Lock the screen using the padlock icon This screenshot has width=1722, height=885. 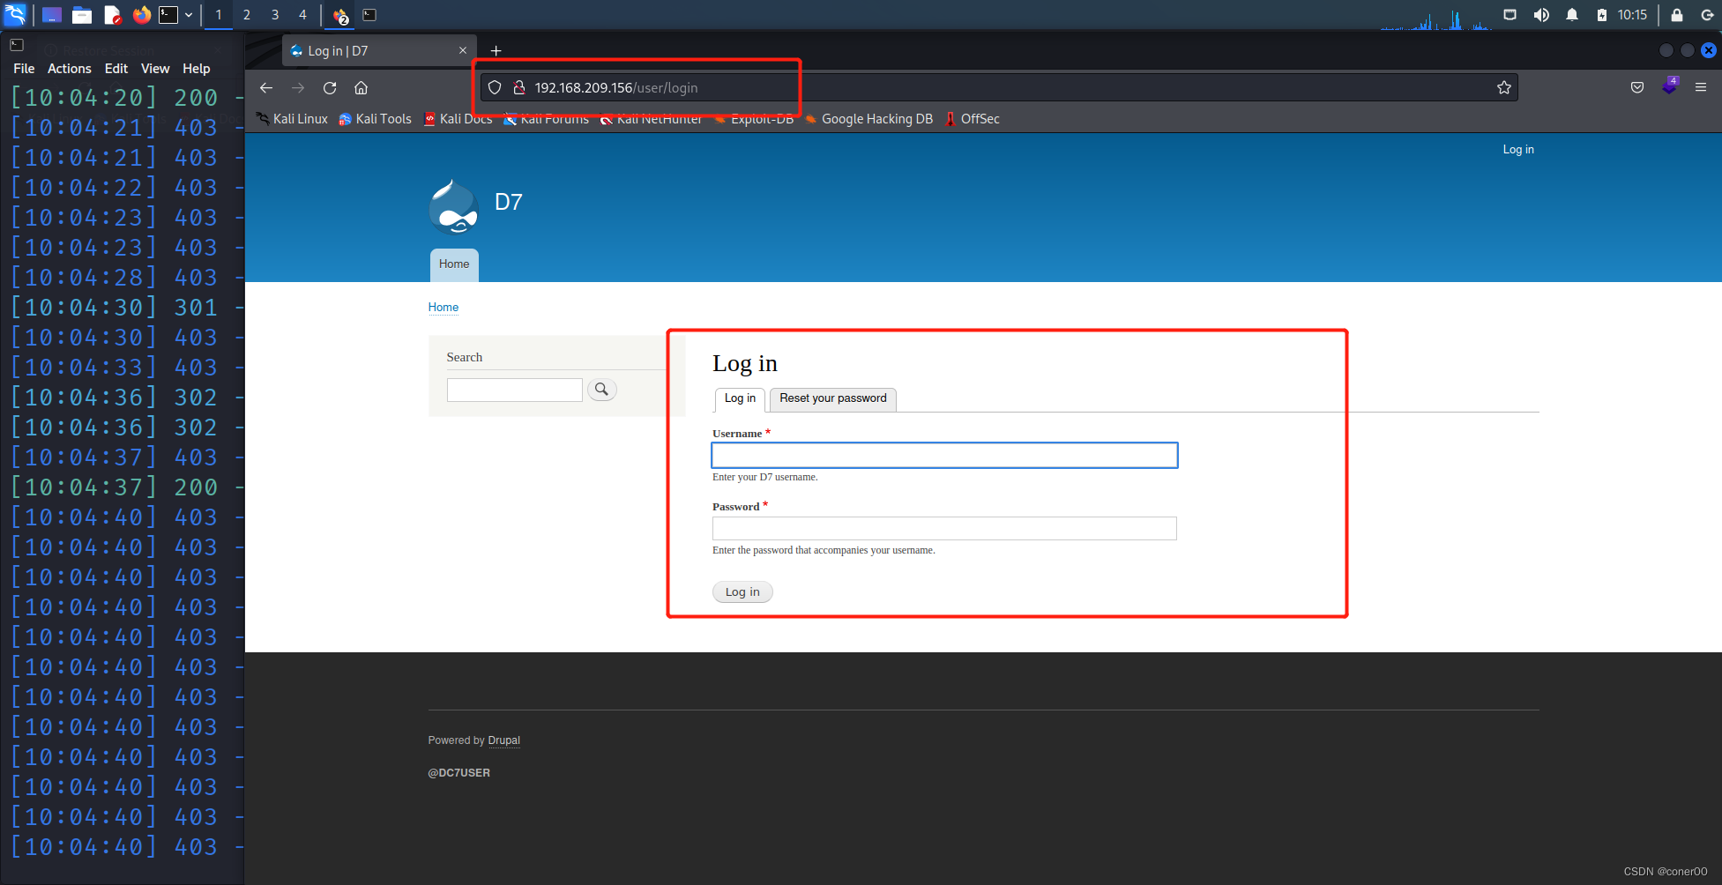(1677, 15)
